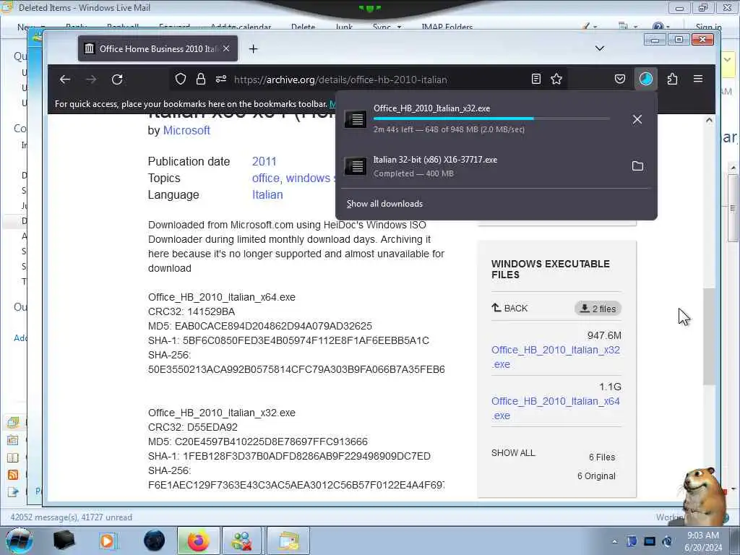Open tracking protection shield icon
Viewport: 740px width, 555px height.
click(180, 79)
